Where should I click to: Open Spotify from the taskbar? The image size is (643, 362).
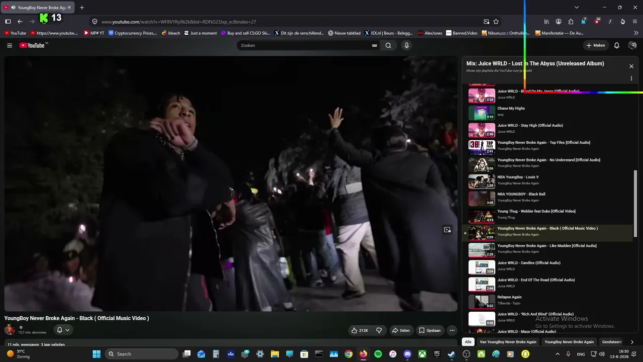coord(378,354)
